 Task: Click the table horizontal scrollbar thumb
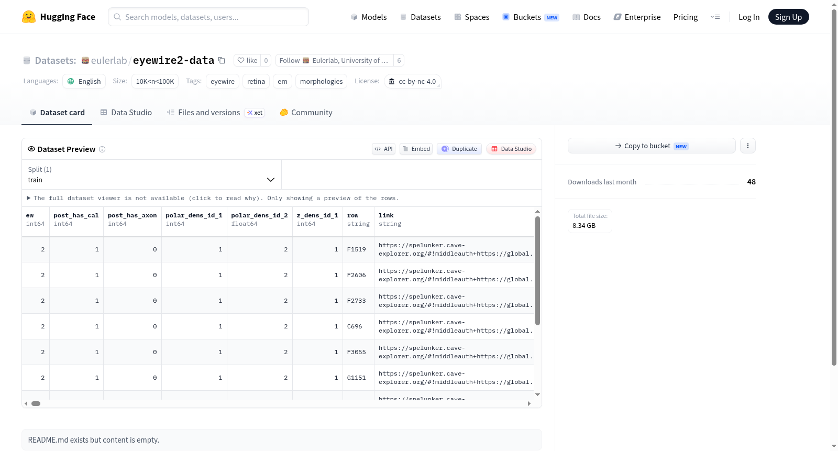click(x=36, y=403)
